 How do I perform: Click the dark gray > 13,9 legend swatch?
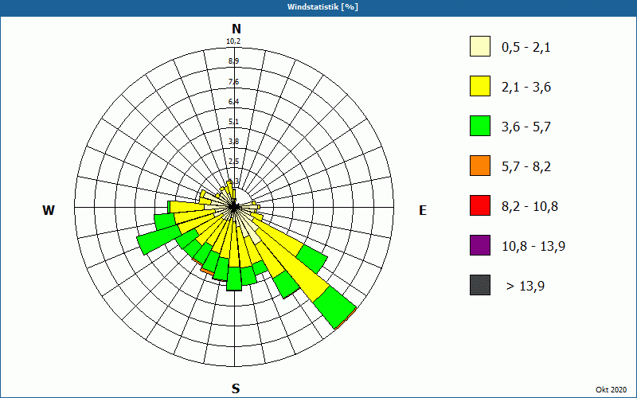(x=480, y=285)
